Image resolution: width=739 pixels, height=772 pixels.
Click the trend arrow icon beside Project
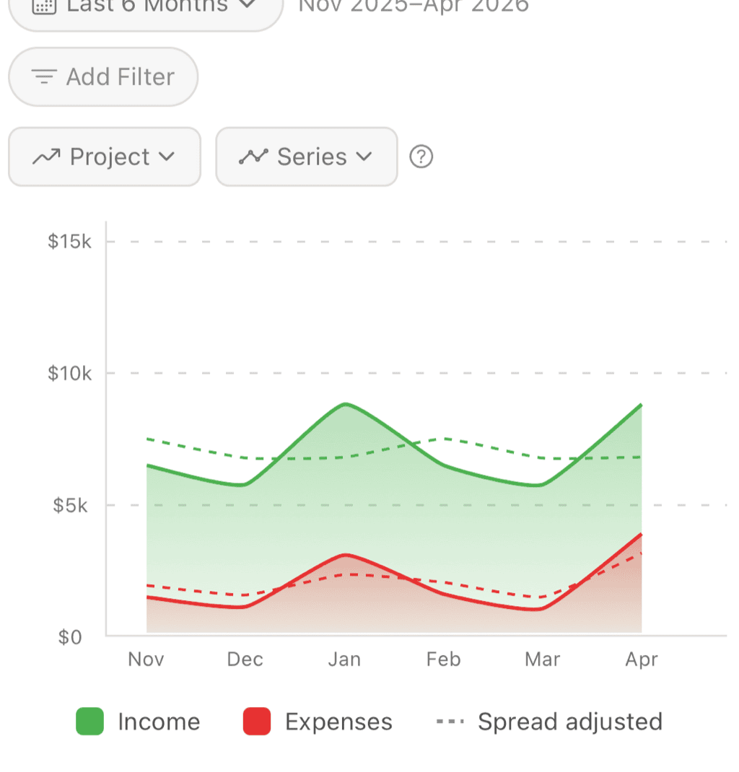(x=47, y=157)
